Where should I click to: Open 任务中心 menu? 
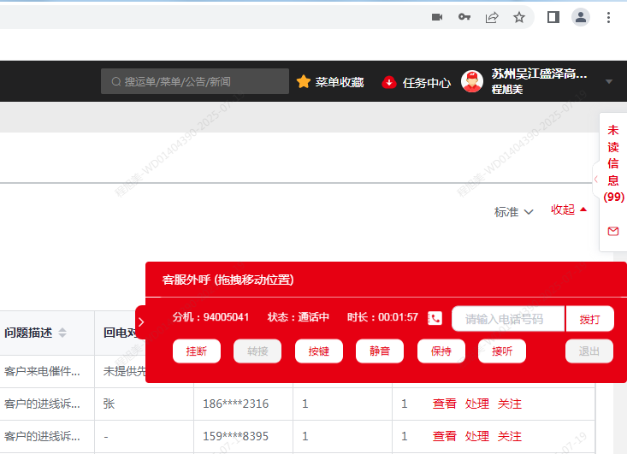[427, 83]
